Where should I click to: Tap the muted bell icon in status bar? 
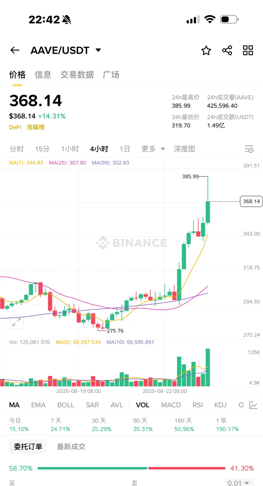click(x=67, y=20)
